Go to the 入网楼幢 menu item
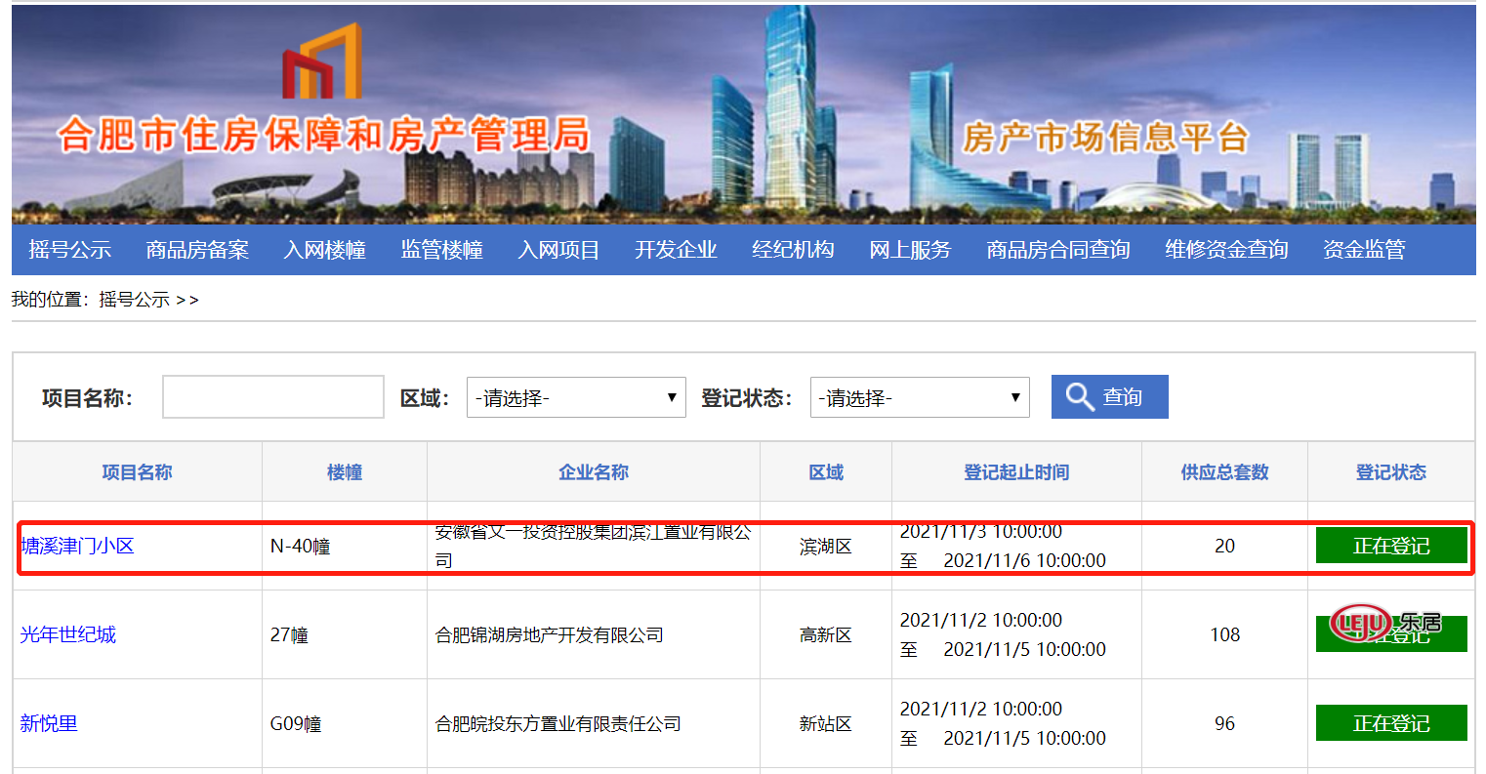 click(325, 250)
